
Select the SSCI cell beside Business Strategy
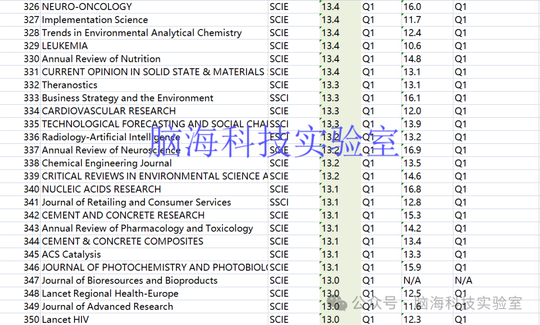[x=278, y=98]
